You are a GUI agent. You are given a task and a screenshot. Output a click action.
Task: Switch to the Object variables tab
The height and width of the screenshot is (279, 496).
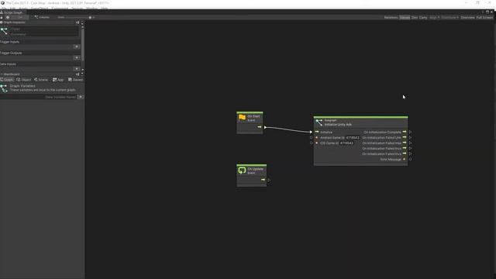(x=24, y=80)
